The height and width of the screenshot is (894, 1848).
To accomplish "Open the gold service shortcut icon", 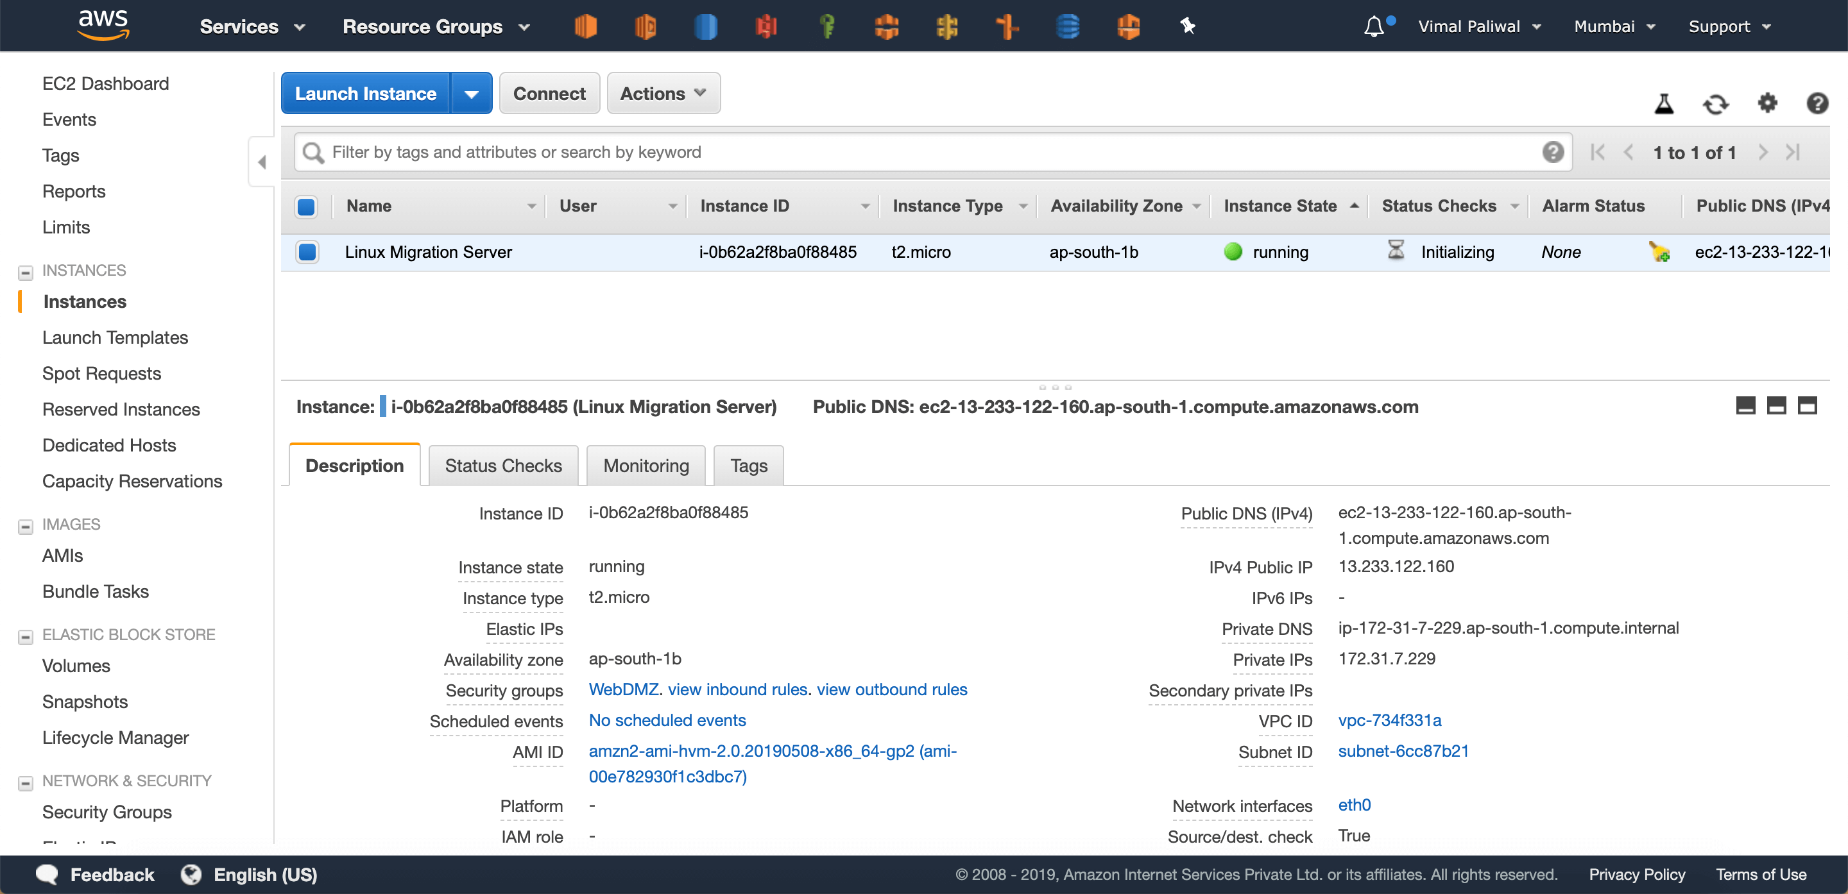I will click(x=947, y=26).
